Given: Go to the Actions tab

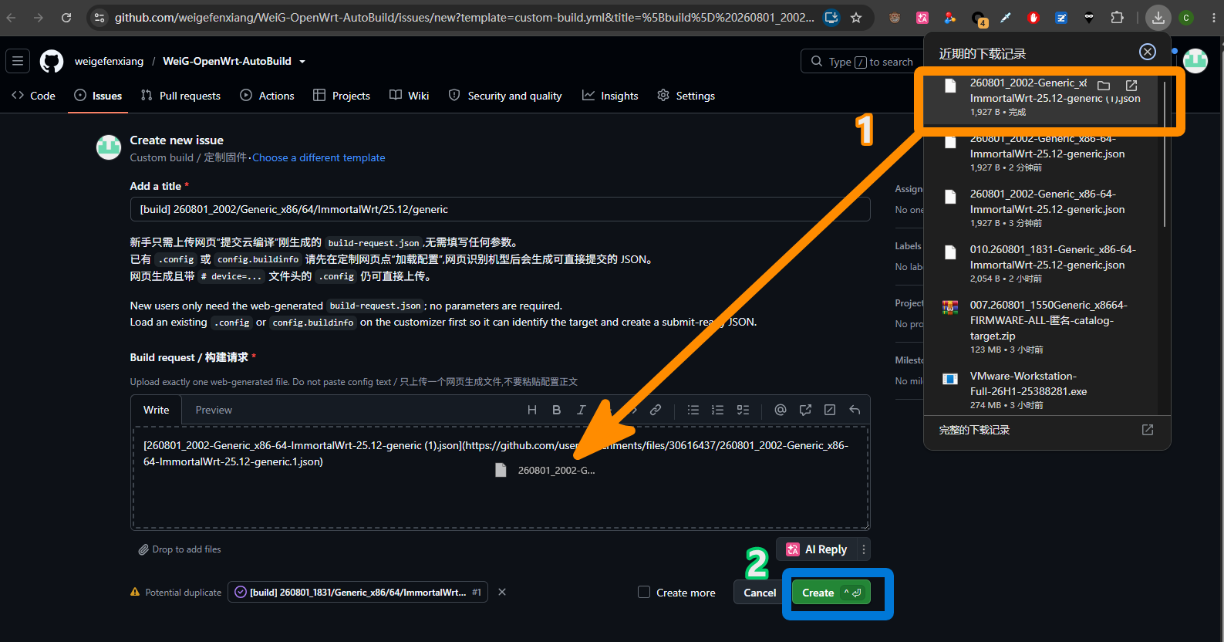Looking at the screenshot, I should (267, 96).
